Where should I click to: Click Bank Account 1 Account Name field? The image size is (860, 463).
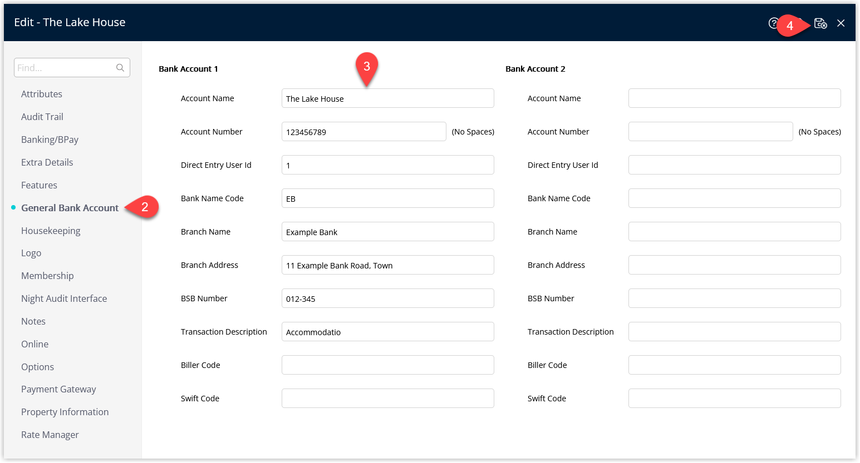(388, 98)
